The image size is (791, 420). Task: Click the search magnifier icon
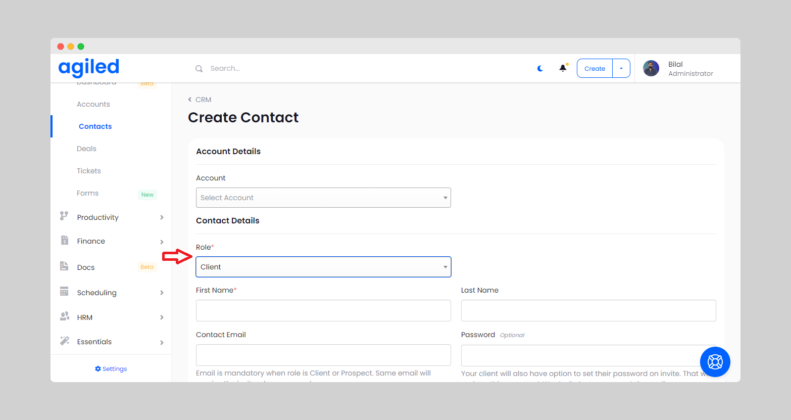(199, 69)
